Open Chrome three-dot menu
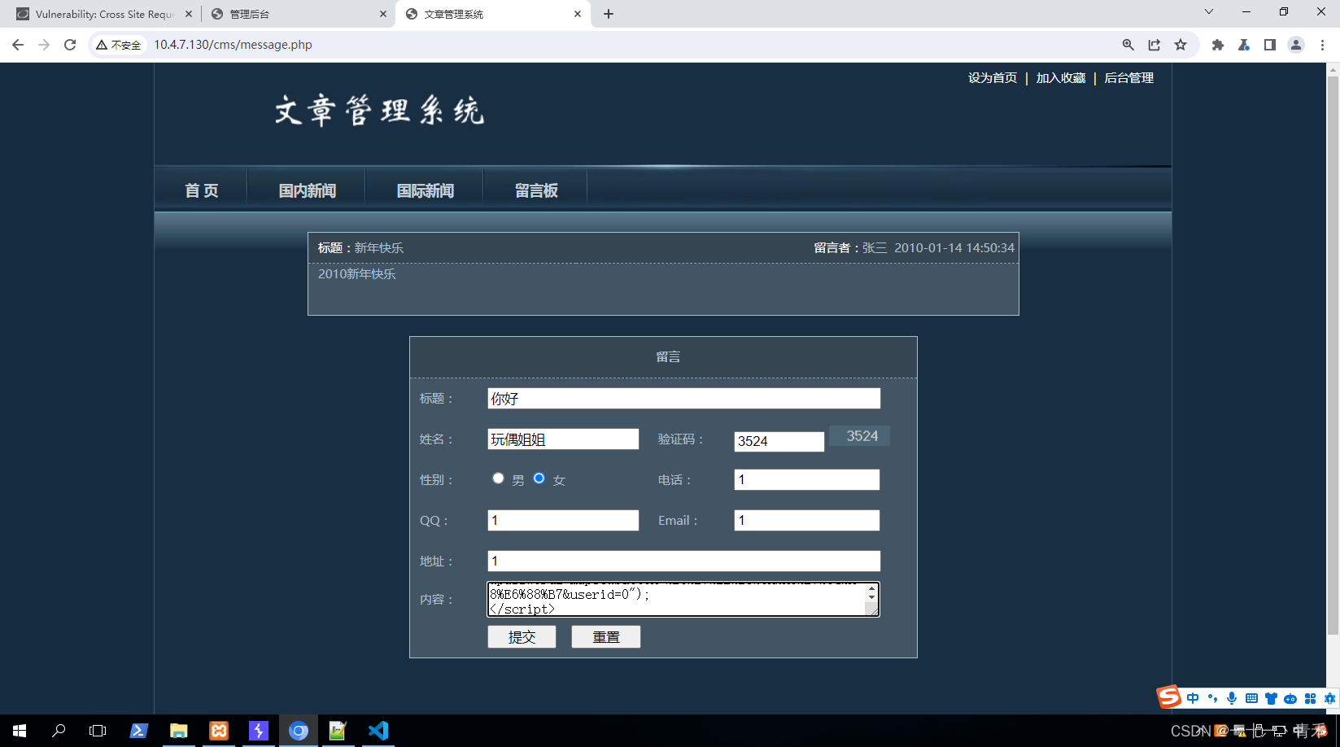 pos(1322,45)
